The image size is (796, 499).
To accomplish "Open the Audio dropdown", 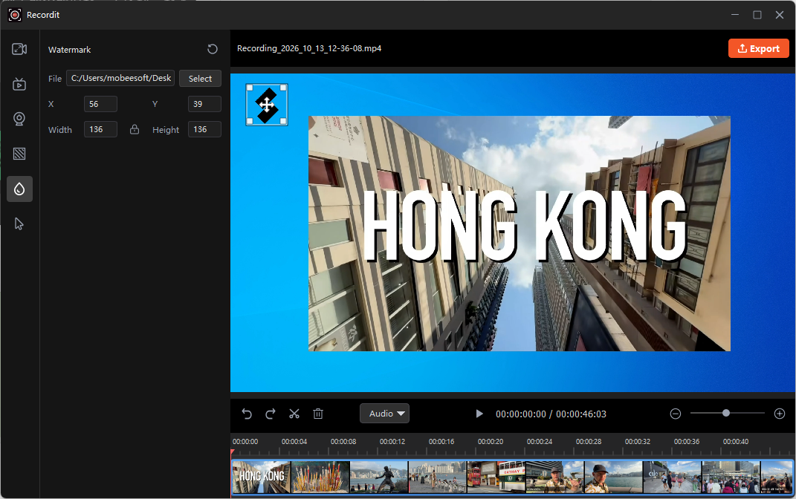I will (385, 414).
